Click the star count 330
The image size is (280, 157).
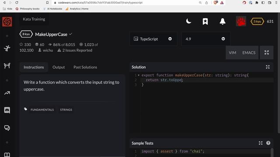pos(25,44)
